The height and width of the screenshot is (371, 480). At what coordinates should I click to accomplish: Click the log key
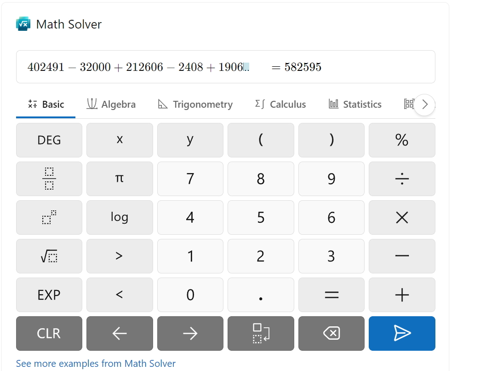pyautogui.click(x=120, y=217)
